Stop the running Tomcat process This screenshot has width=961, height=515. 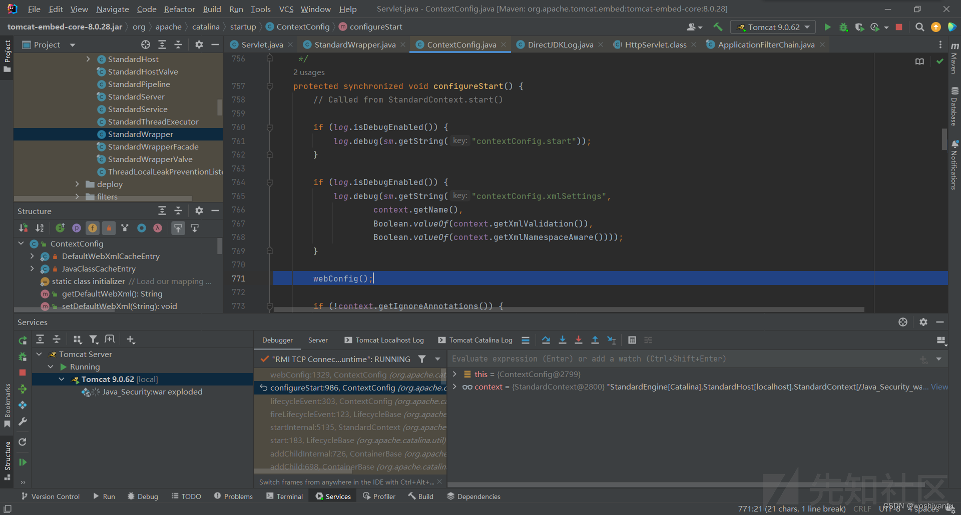pyautogui.click(x=899, y=27)
